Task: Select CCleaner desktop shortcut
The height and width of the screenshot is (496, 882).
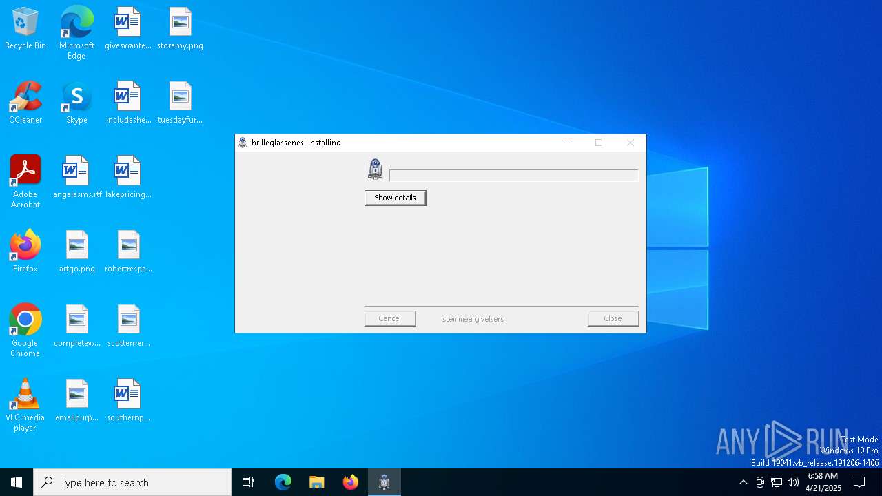Action: click(x=25, y=103)
